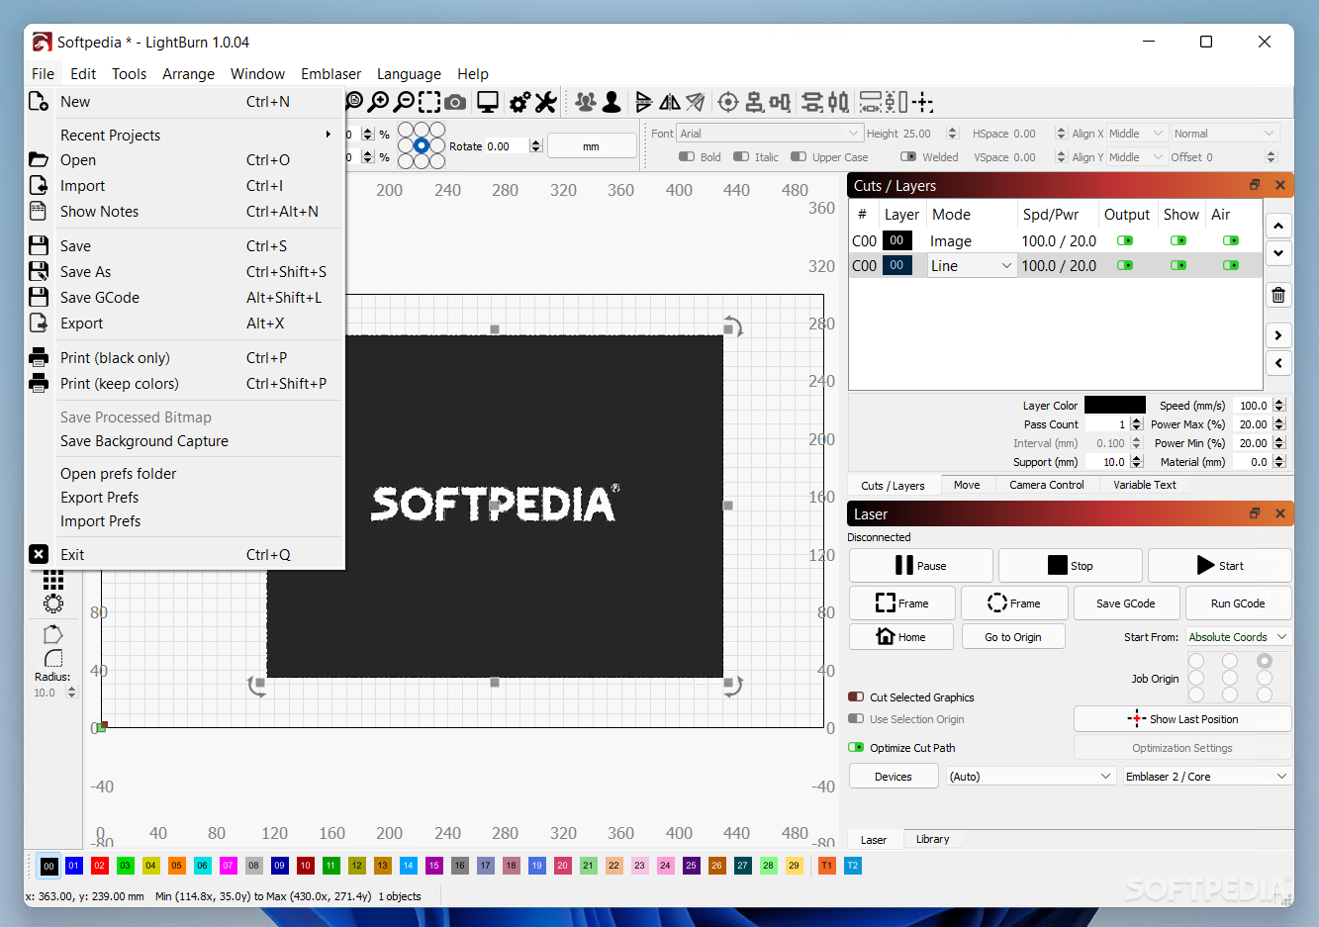Select the Start Point polygon tool
This screenshot has height=927, width=1319.
(53, 634)
